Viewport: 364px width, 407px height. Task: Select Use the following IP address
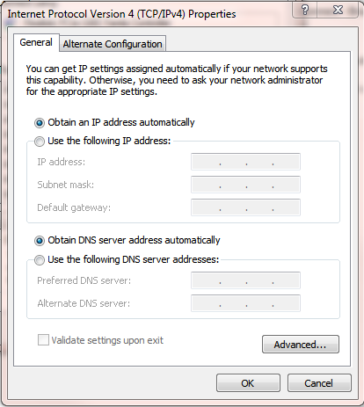click(x=40, y=142)
